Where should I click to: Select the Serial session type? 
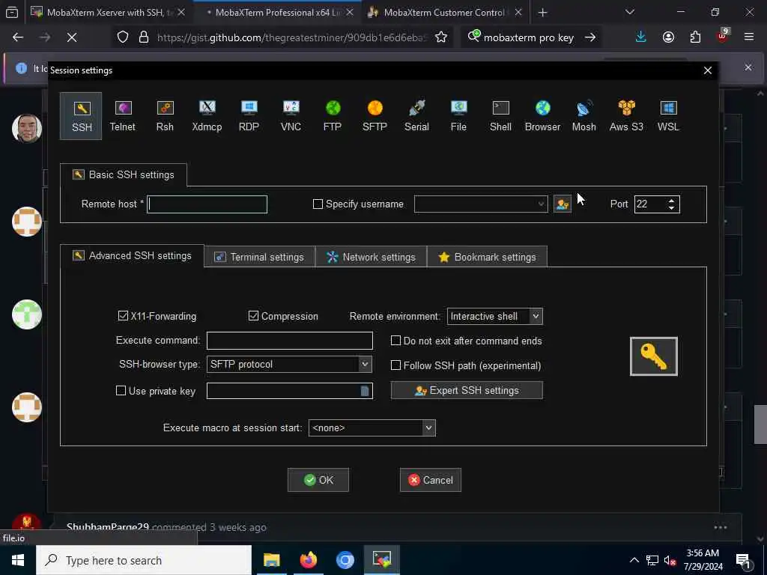[x=416, y=116]
